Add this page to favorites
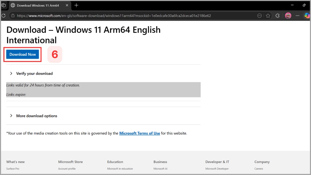Viewport: 311px width, 175px height. 268,16
